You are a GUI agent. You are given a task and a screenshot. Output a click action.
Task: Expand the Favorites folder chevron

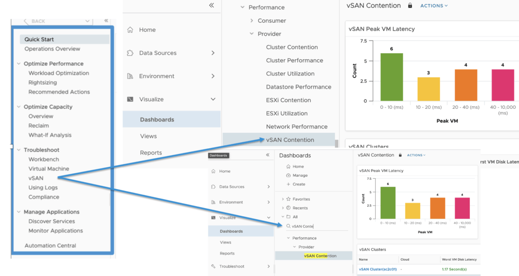coord(282,200)
